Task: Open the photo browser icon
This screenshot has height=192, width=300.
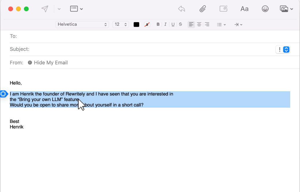Action: tap(284, 9)
